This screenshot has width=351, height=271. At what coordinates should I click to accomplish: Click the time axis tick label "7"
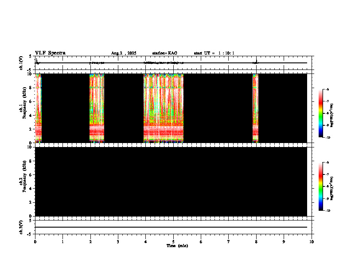(229, 242)
